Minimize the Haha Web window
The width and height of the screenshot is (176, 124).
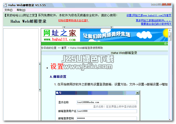click(154, 4)
